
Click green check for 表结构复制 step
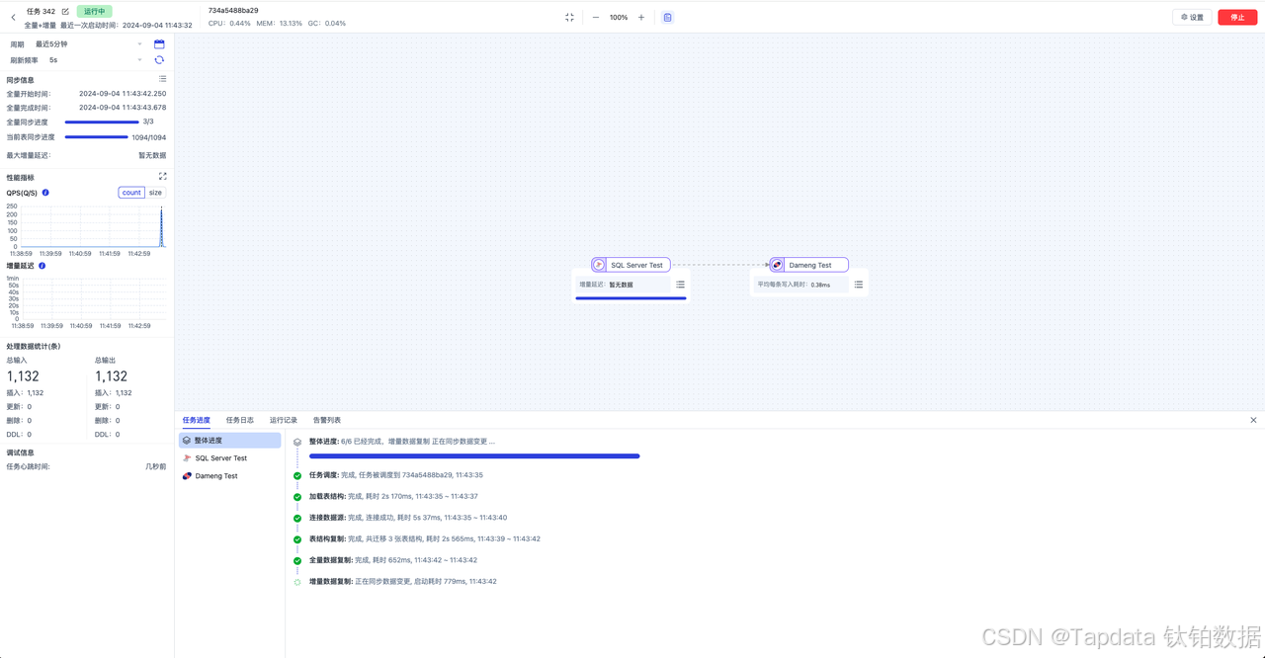[297, 539]
